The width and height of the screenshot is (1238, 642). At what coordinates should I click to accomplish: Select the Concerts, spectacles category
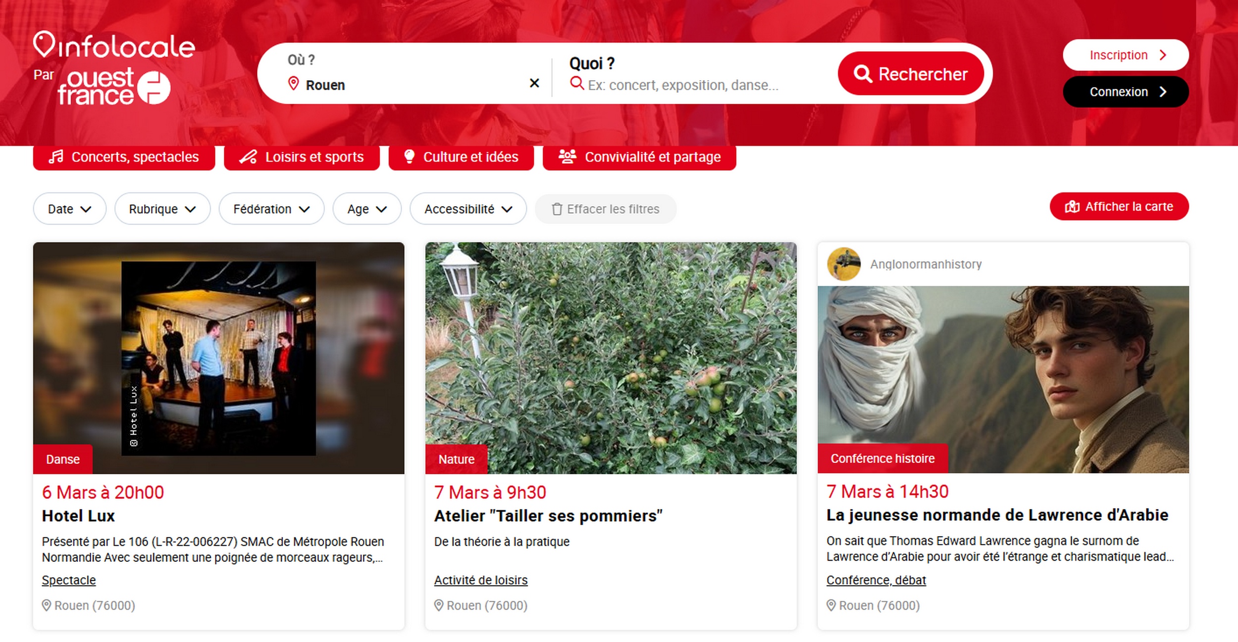124,157
